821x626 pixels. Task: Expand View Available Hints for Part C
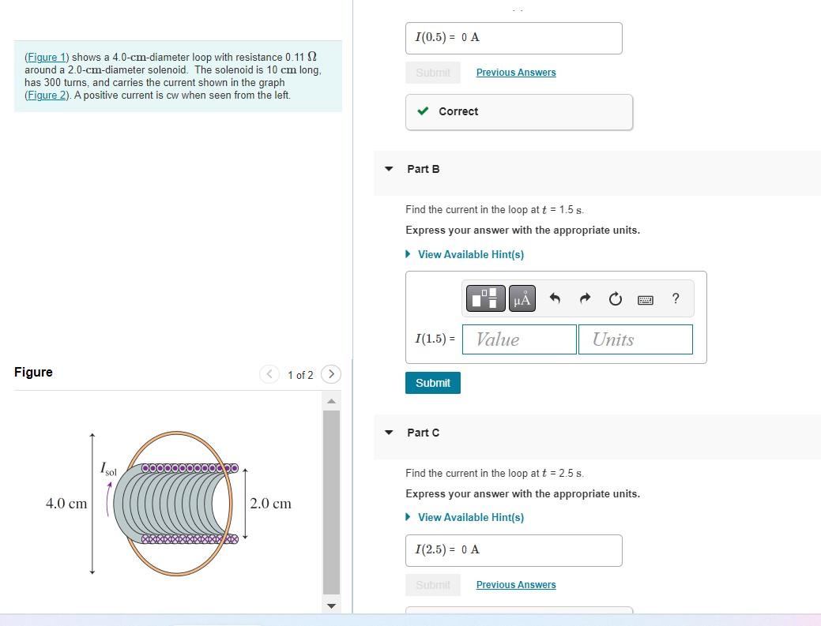point(471,517)
